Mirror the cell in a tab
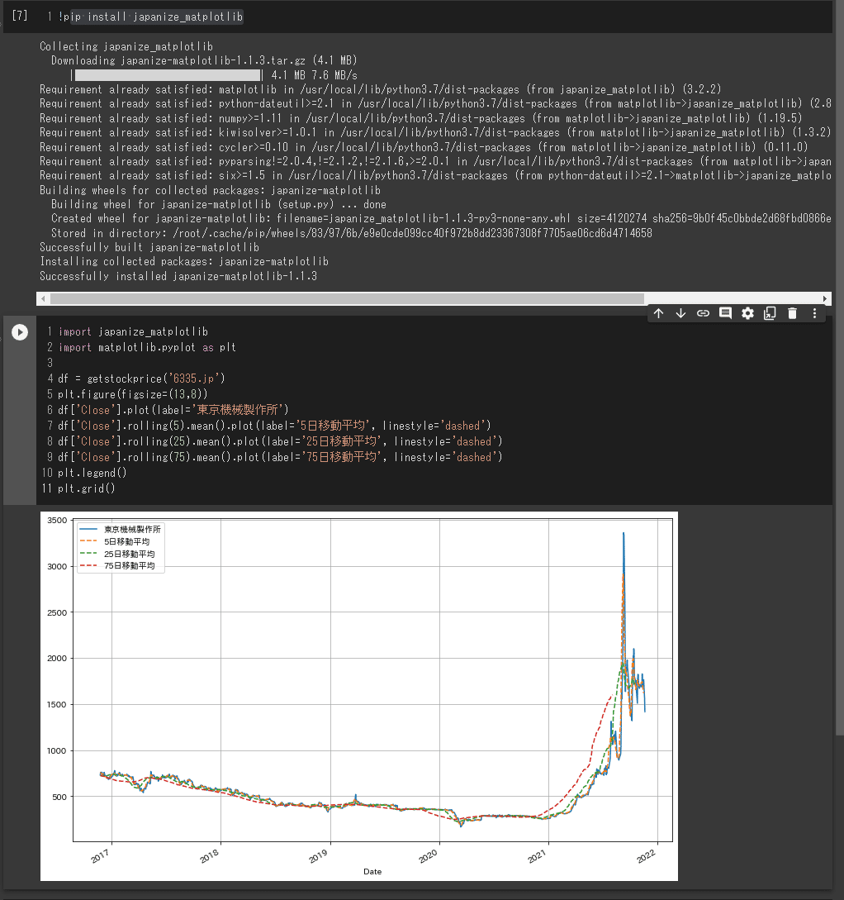844x900 pixels. point(769,313)
